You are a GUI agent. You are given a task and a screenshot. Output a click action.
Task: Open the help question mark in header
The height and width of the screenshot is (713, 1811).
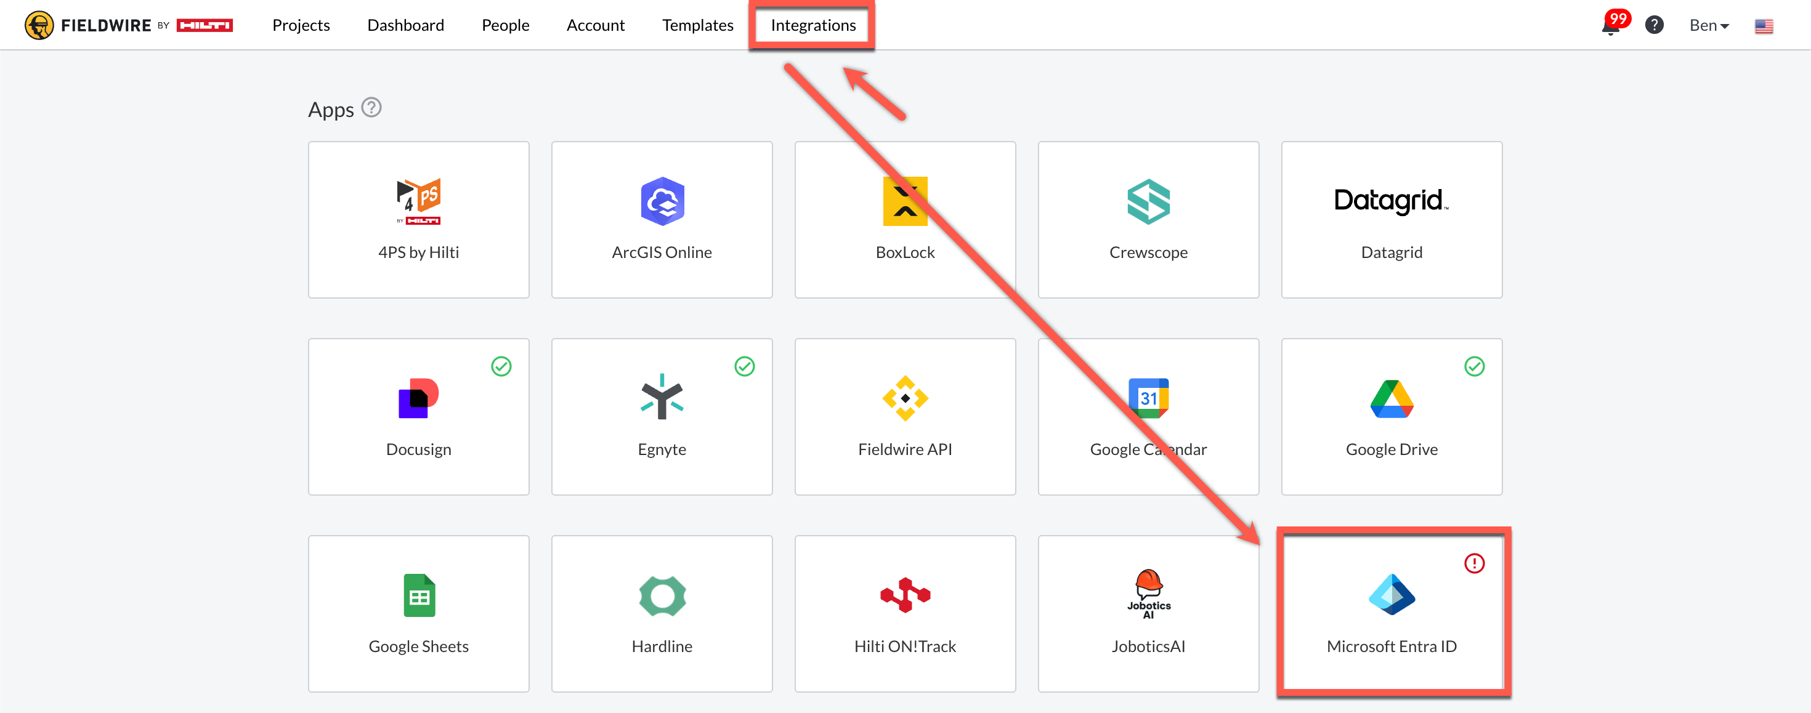click(1654, 25)
